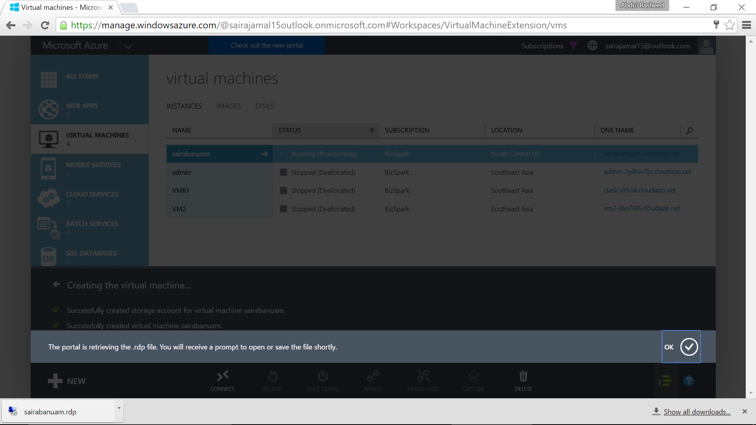Click the Connect command icon
This screenshot has width=756, height=425.
coord(222,376)
